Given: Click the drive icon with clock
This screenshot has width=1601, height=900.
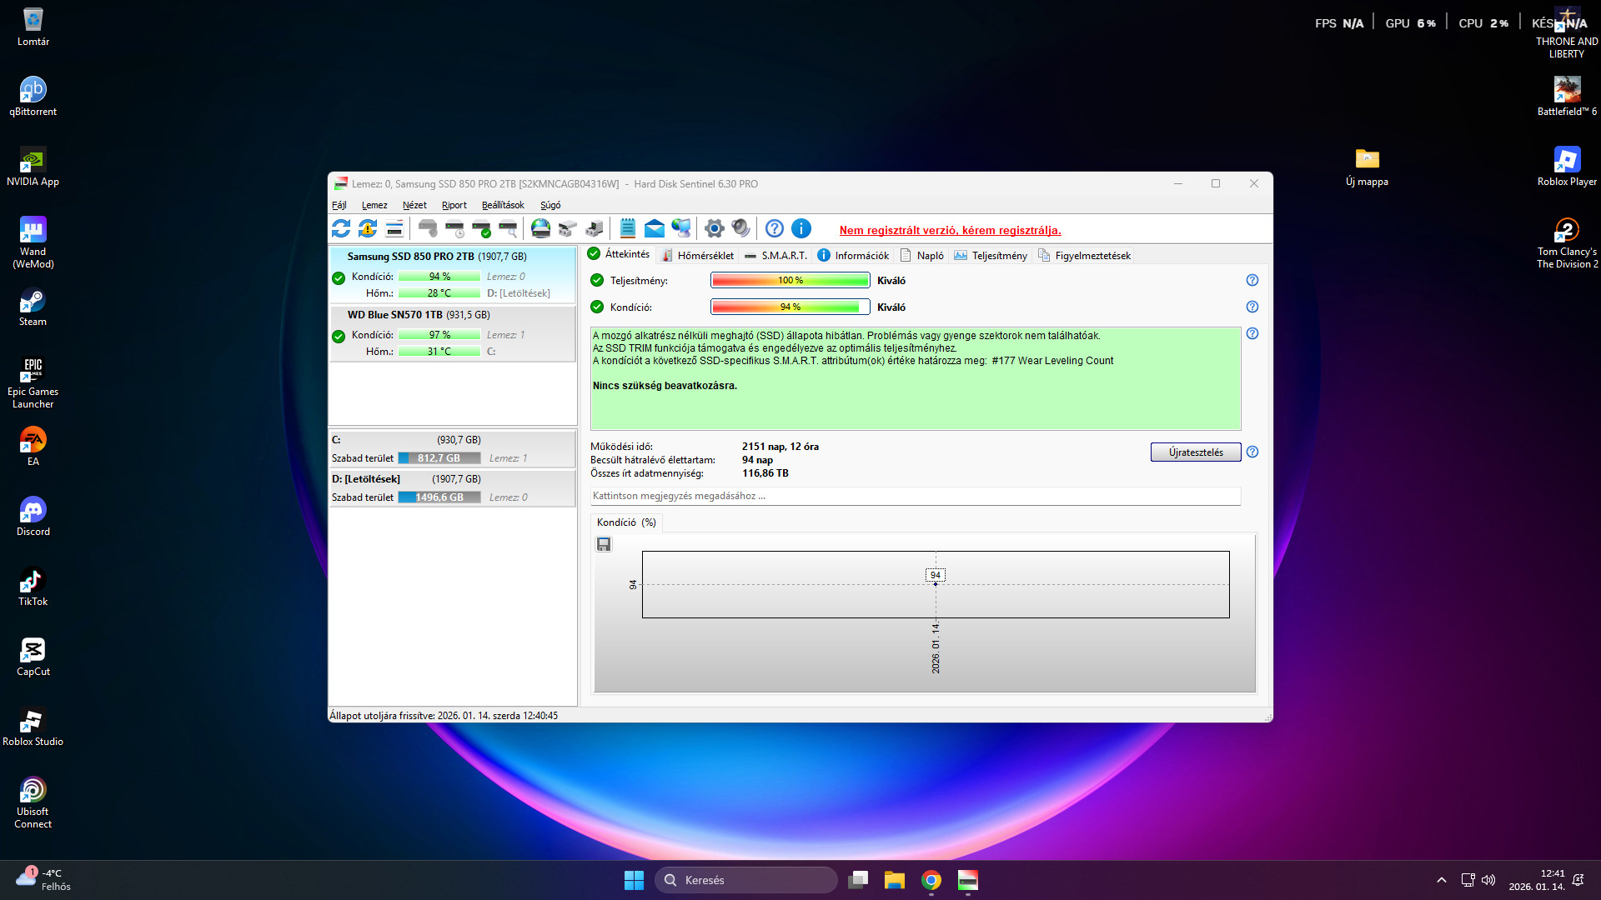Looking at the screenshot, I should click(x=454, y=228).
